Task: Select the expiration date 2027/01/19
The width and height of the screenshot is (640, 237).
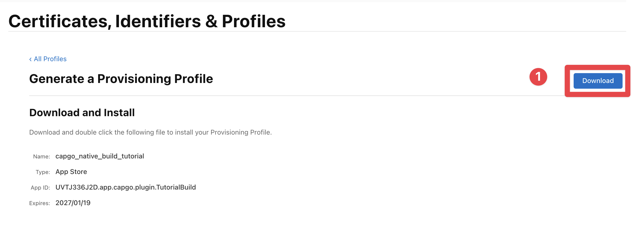Action: [x=73, y=203]
